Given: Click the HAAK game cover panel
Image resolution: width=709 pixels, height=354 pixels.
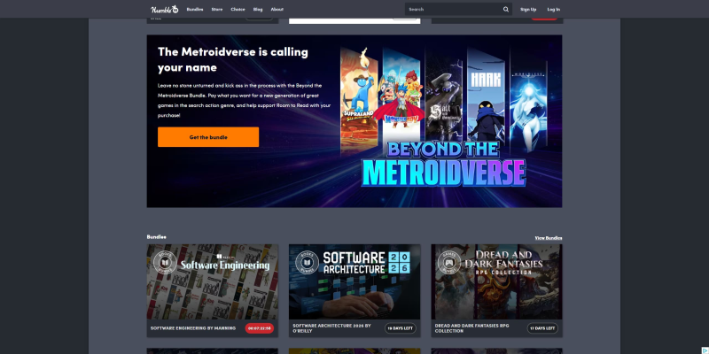Looking at the screenshot, I should [x=486, y=93].
